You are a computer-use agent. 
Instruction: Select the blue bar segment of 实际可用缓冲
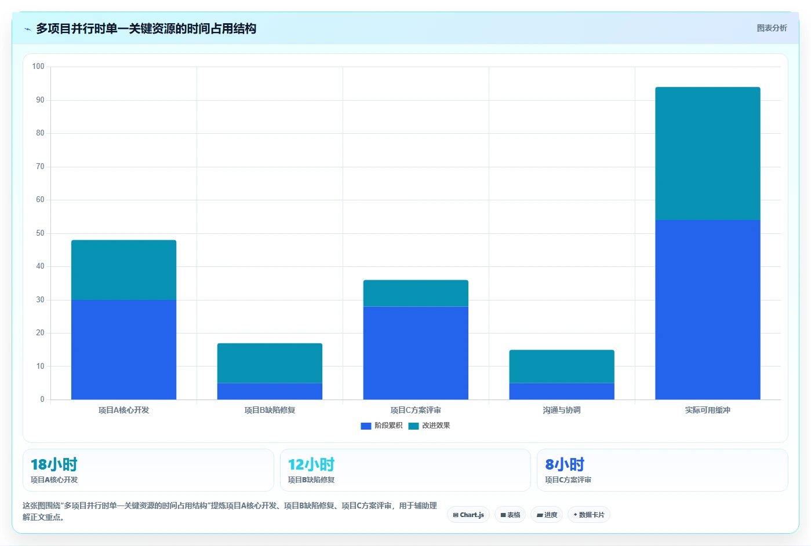coord(708,310)
